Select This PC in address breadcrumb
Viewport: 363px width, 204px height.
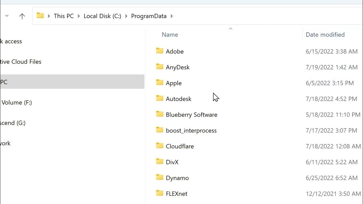tap(64, 16)
